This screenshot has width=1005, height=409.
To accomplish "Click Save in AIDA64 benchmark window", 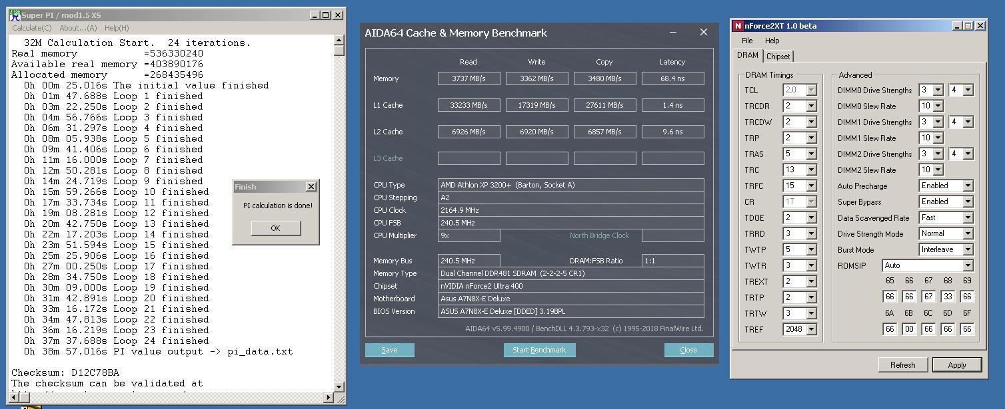I will pyautogui.click(x=389, y=350).
